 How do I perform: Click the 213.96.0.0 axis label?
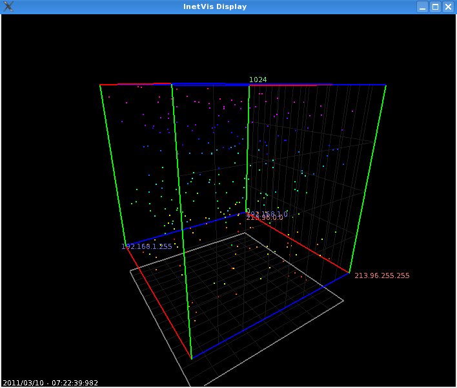pyautogui.click(x=265, y=218)
